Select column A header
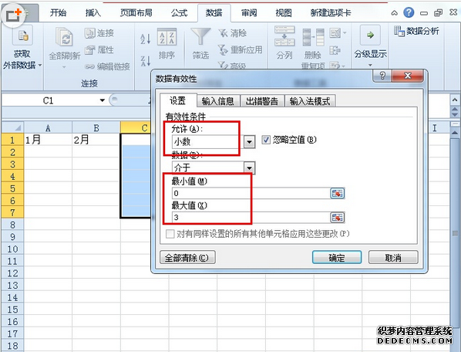The height and width of the screenshot is (352, 461). click(x=48, y=127)
